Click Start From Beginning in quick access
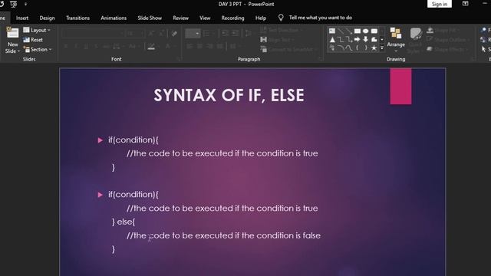Image resolution: width=491 pixels, height=276 pixels. 14,4
